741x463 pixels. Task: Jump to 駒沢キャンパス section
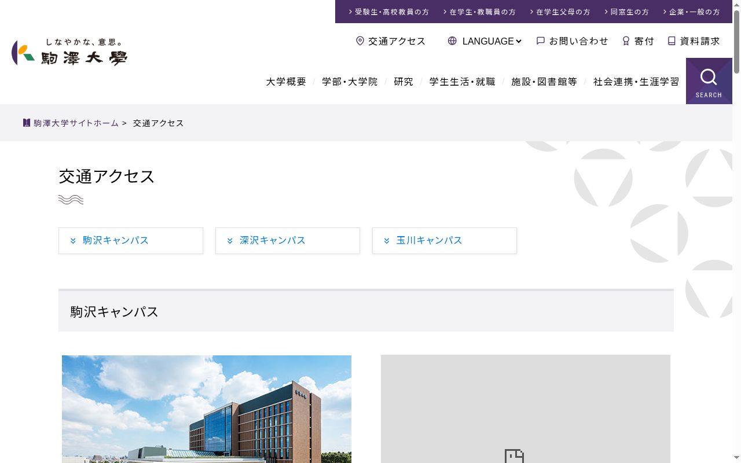click(131, 241)
